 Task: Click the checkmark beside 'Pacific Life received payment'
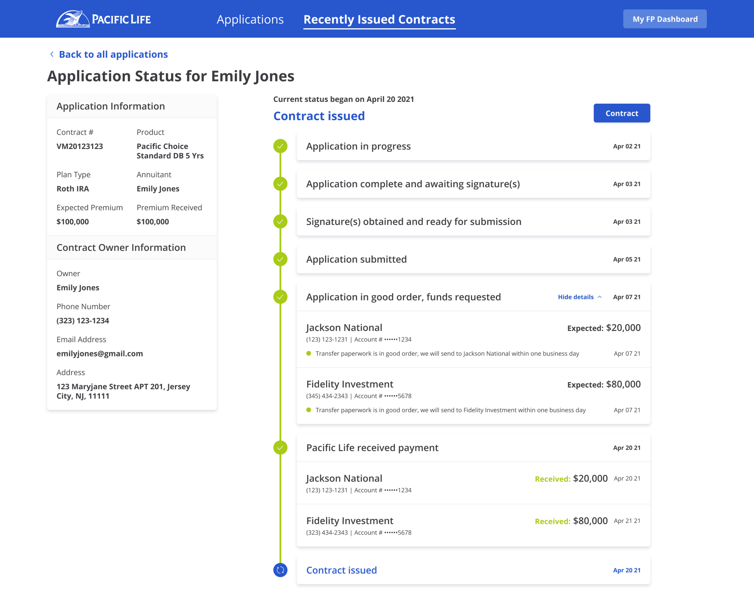coord(280,447)
